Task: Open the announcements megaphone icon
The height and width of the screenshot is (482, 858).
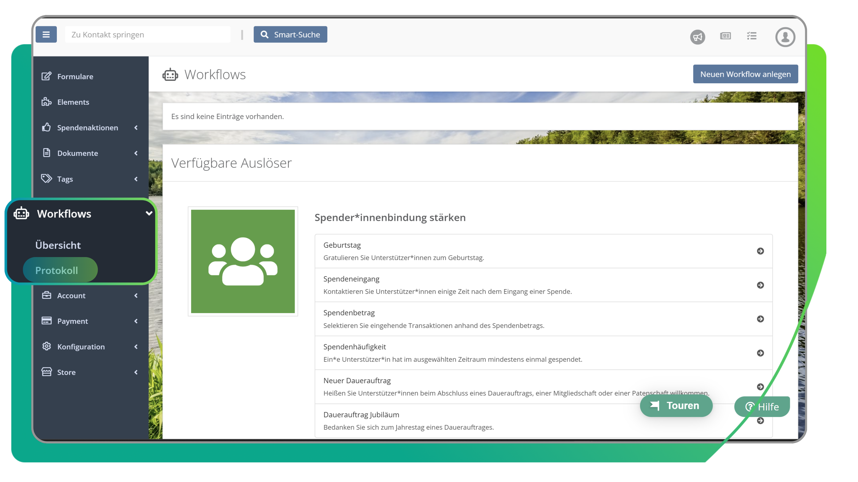Action: click(697, 37)
